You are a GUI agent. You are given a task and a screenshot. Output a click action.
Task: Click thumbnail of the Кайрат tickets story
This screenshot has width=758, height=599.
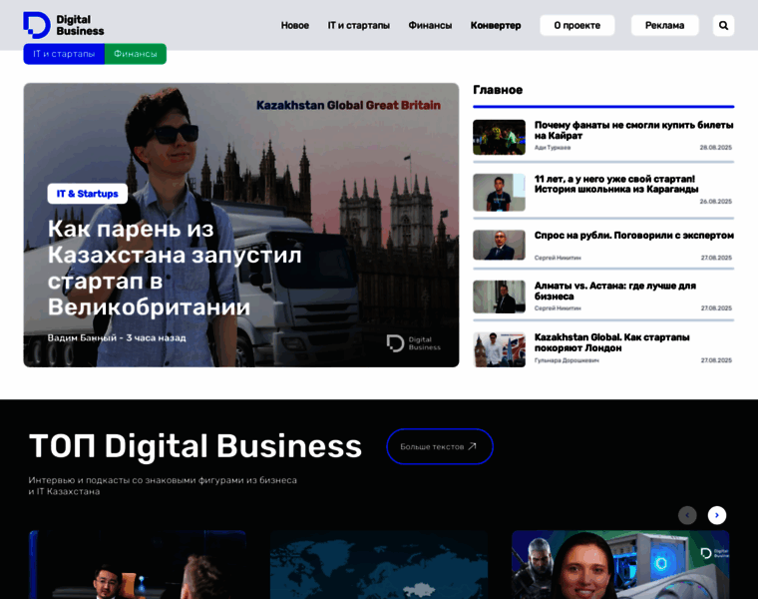(499, 137)
